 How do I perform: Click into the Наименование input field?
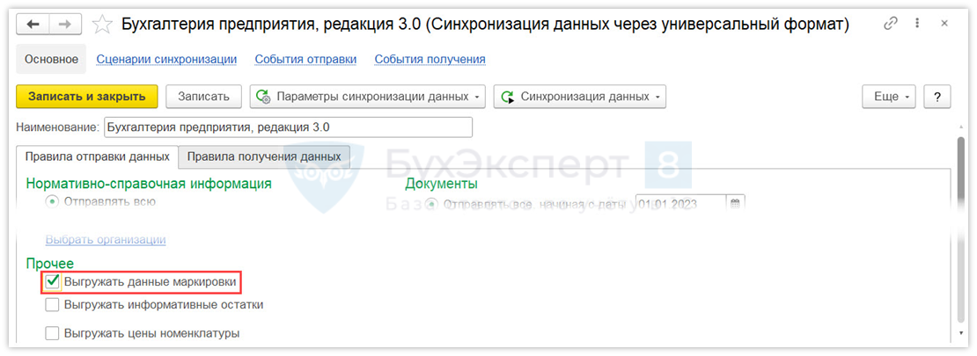288,127
